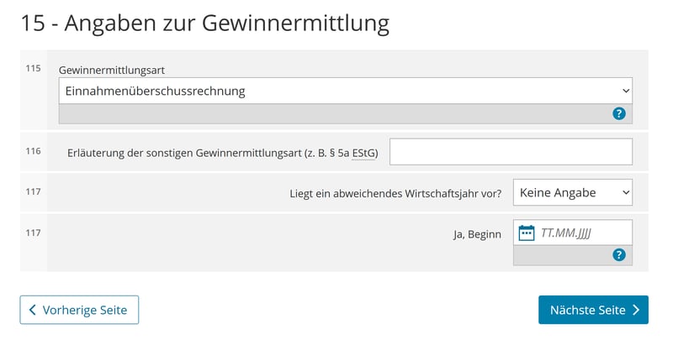The image size is (673, 345).
Task: Open help icon below the Beginn date field
Action: coord(619,254)
